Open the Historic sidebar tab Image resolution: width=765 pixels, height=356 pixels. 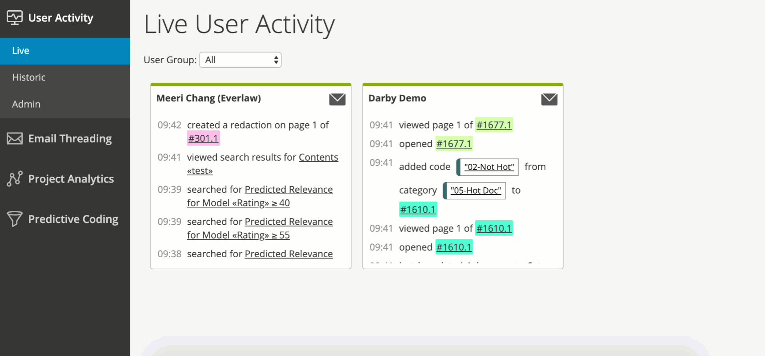pyautogui.click(x=65, y=77)
